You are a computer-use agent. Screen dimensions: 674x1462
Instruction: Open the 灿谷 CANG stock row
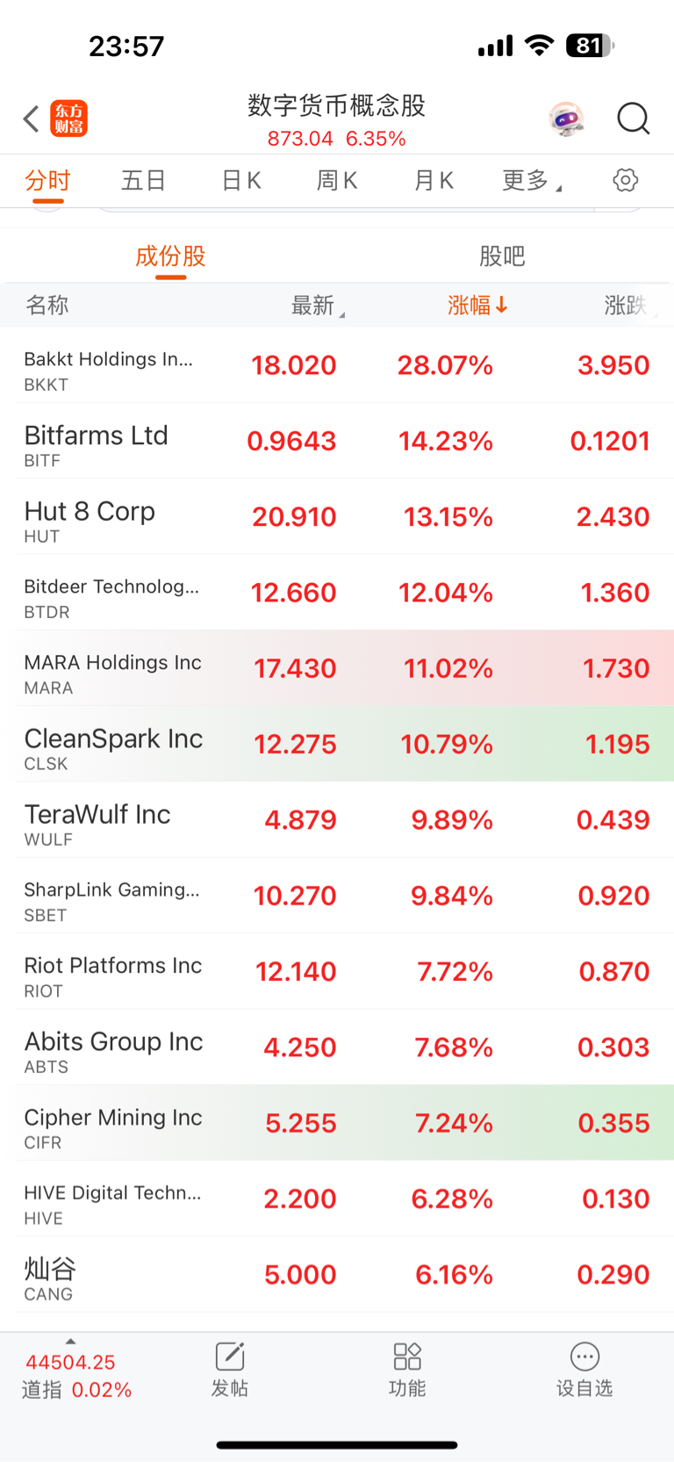(x=337, y=1275)
